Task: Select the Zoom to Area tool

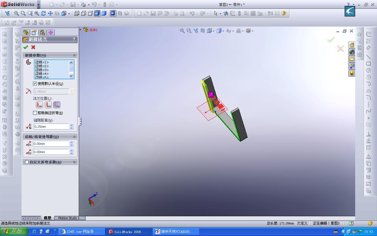Action: (23, 13)
